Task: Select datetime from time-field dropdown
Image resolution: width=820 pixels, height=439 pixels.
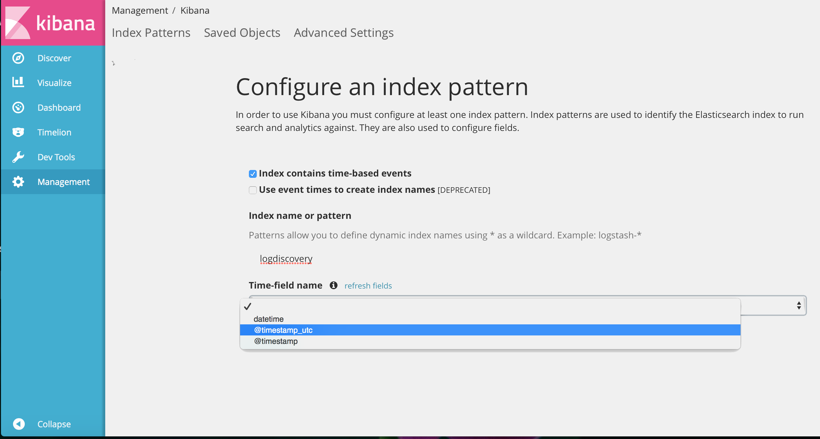Action: point(268,319)
